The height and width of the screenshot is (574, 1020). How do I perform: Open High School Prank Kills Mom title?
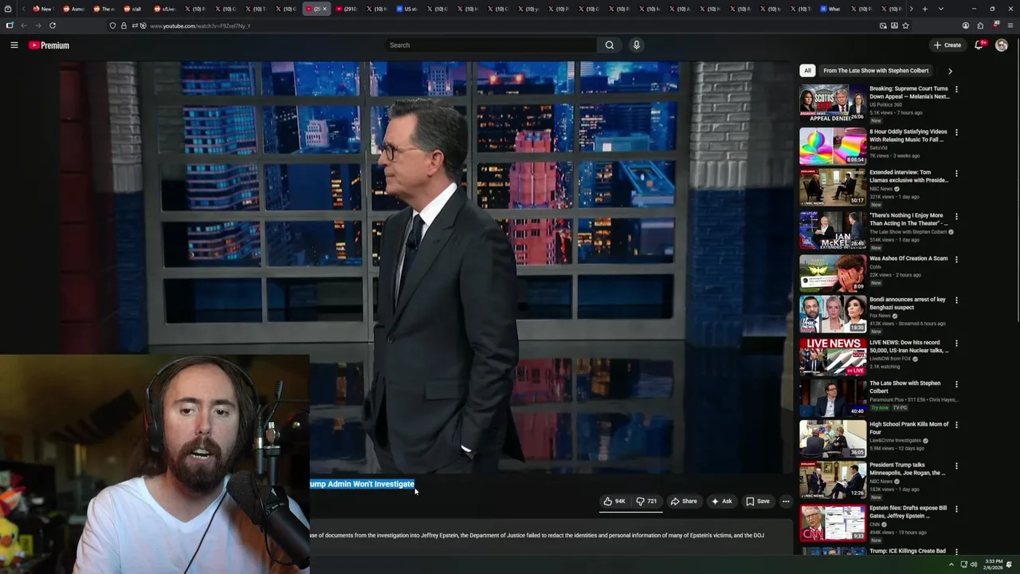[x=909, y=428]
